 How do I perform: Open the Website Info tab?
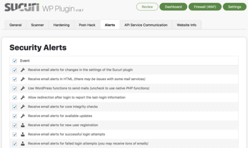coord(187,25)
